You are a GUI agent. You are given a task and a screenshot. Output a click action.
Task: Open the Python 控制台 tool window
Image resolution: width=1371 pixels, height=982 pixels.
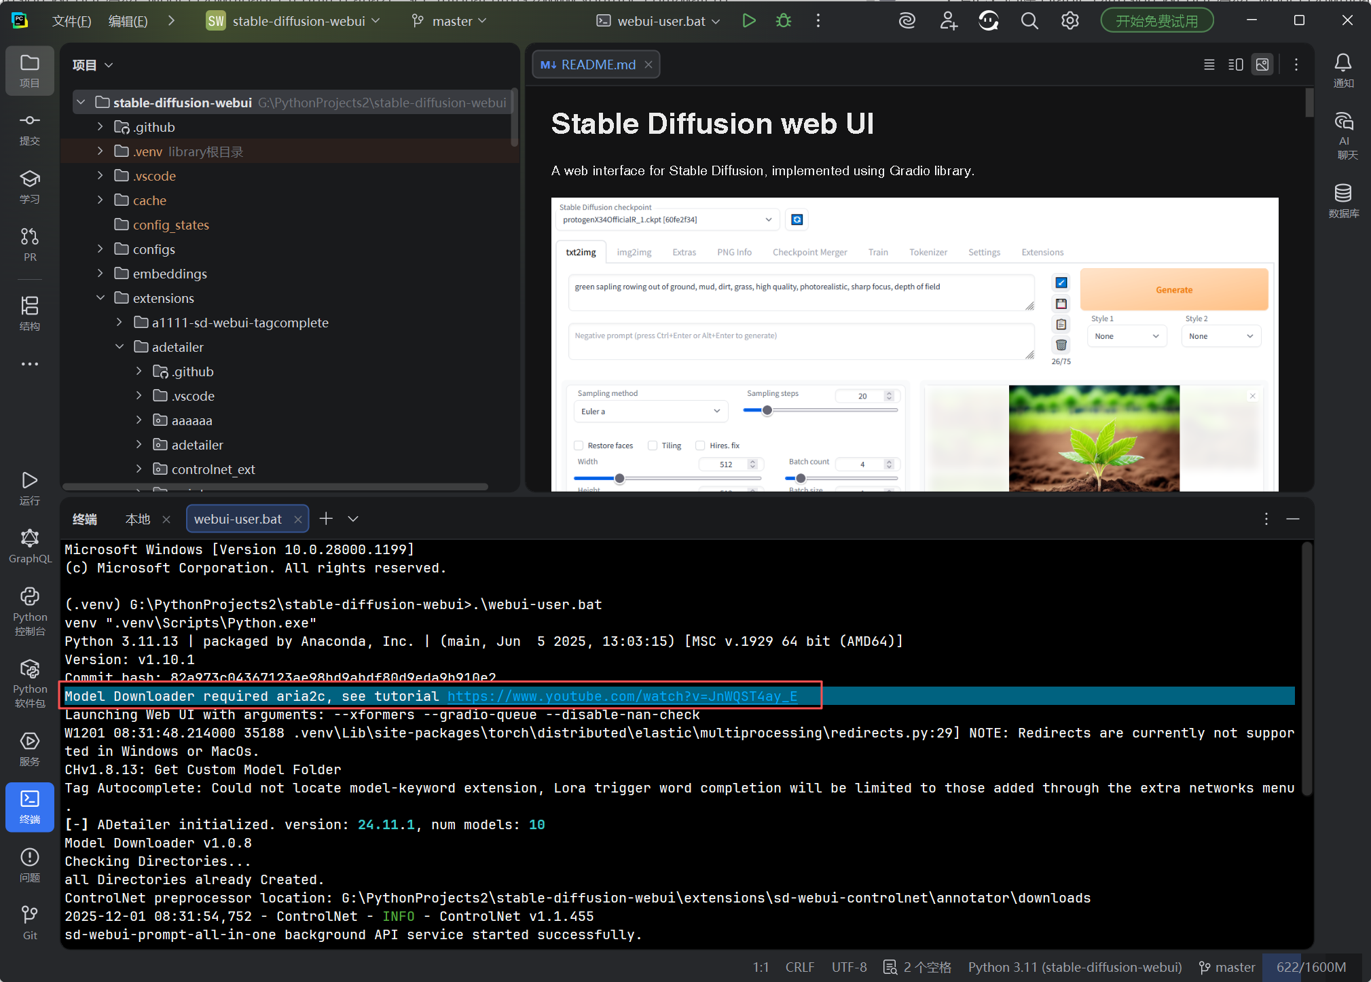pyautogui.click(x=29, y=608)
